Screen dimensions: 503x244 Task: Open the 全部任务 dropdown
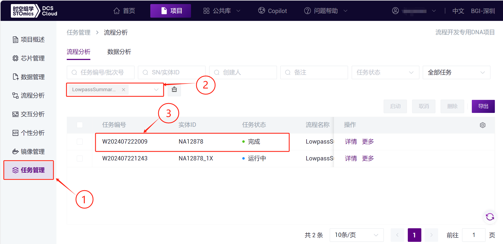pyautogui.click(x=456, y=72)
